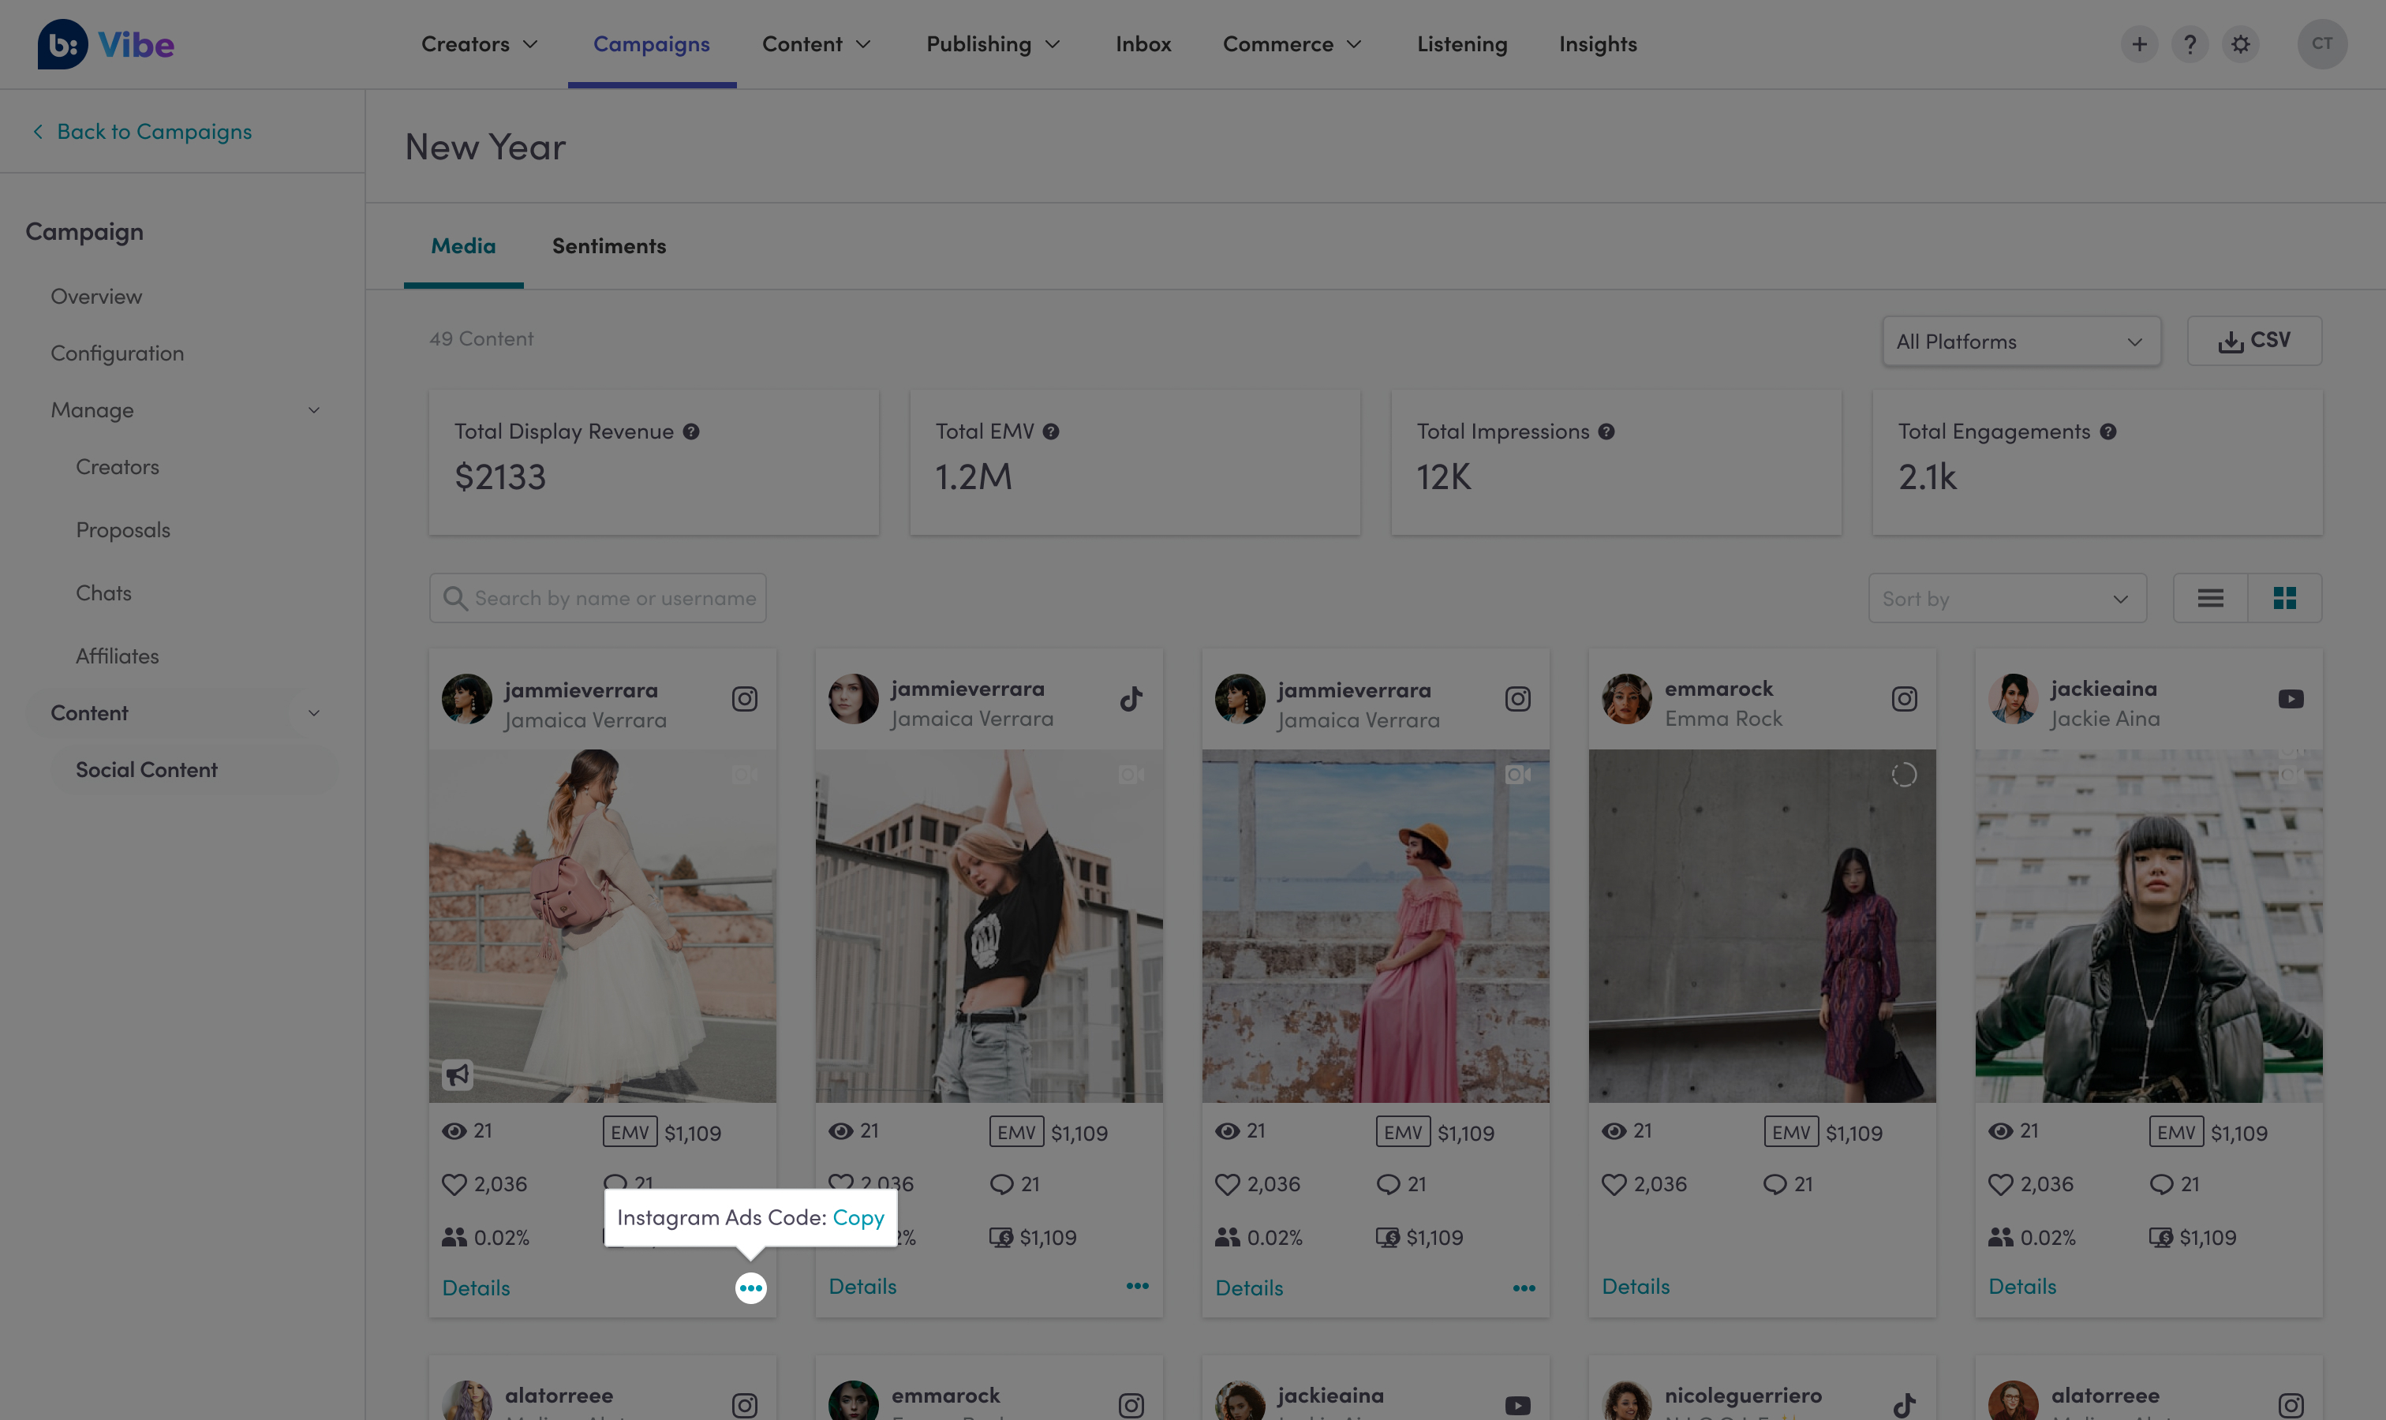Screen dimensions: 2386x1420
Task: Click the Instagram icon on emmarock card
Action: [x=1905, y=698]
